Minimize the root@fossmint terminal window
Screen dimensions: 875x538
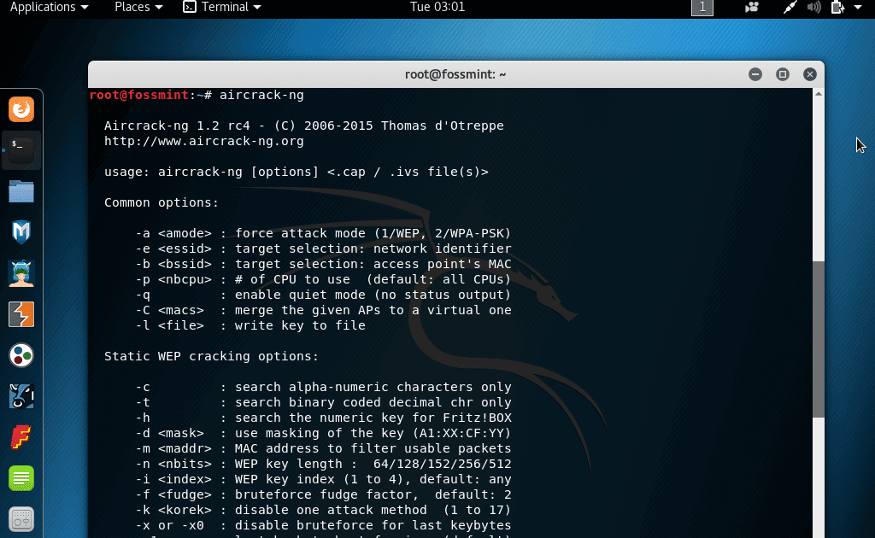point(755,74)
